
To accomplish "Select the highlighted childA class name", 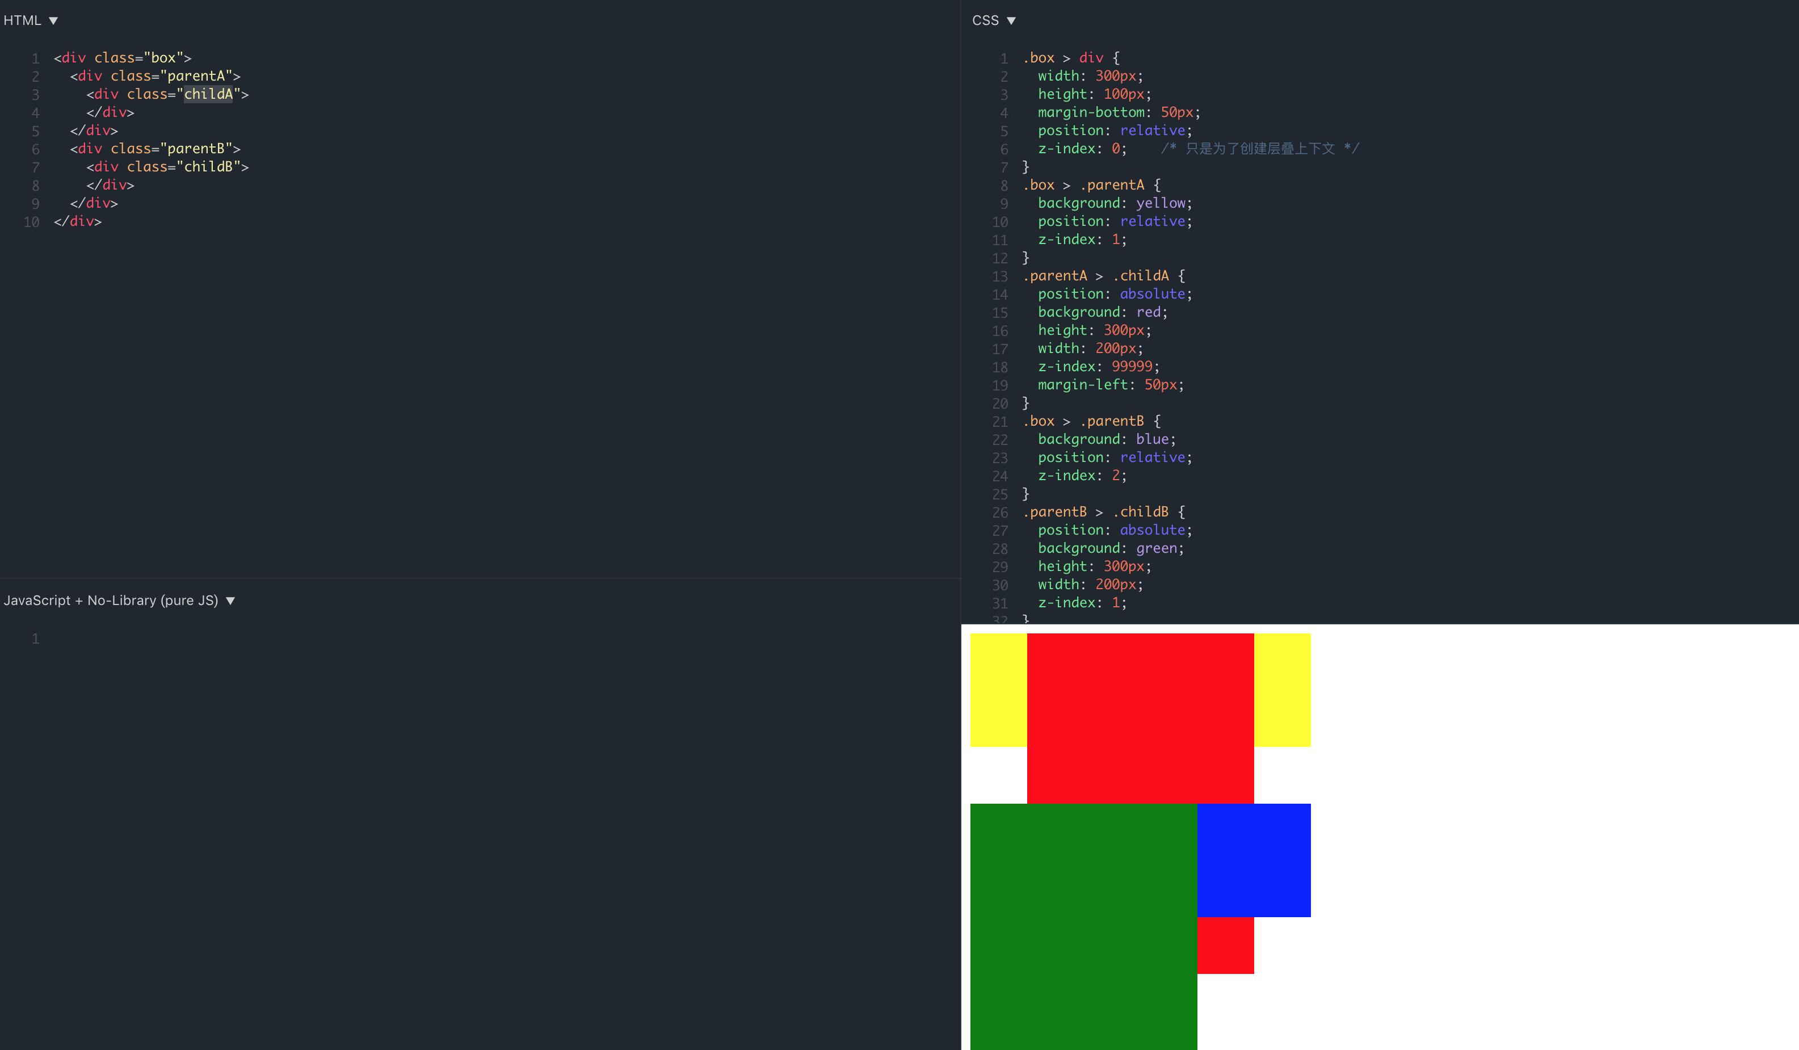I will (x=208, y=94).
